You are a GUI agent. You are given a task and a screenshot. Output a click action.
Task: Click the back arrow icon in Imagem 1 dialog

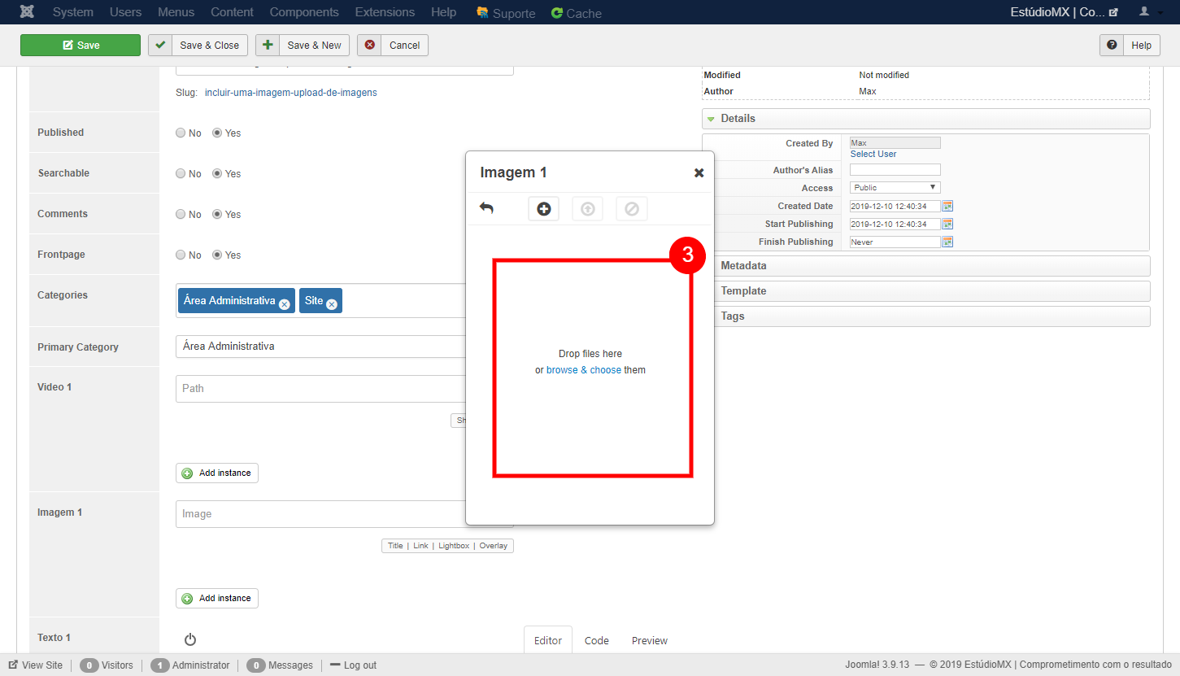click(x=486, y=208)
